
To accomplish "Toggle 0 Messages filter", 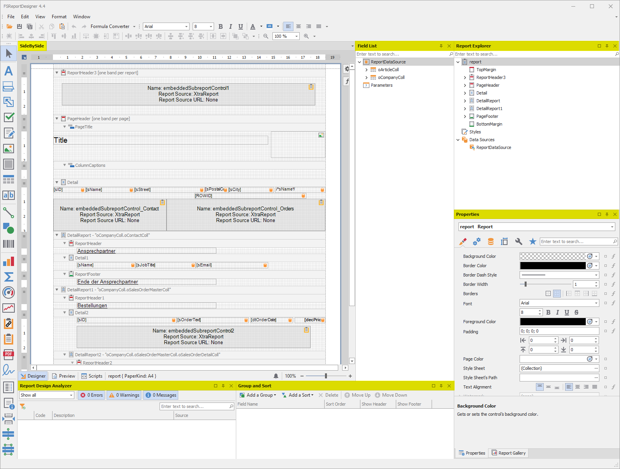I will [161, 395].
